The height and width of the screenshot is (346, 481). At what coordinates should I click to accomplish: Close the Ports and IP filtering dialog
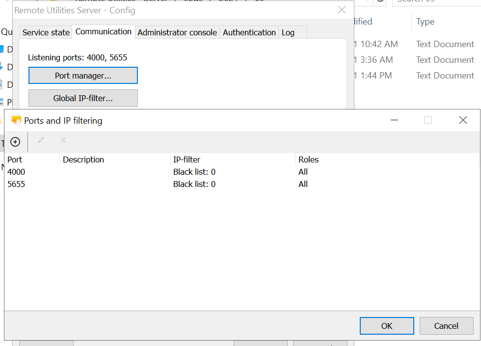coord(462,120)
